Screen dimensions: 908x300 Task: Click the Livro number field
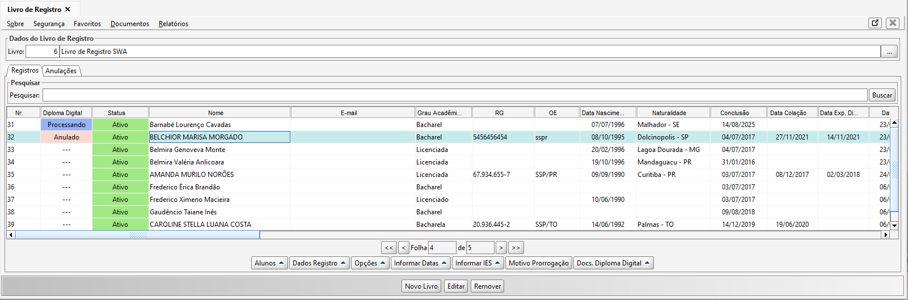pos(43,52)
